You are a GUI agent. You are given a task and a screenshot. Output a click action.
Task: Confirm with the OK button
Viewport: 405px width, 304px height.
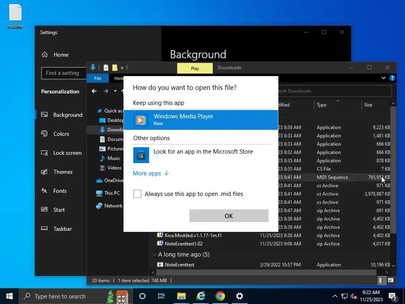click(x=229, y=216)
